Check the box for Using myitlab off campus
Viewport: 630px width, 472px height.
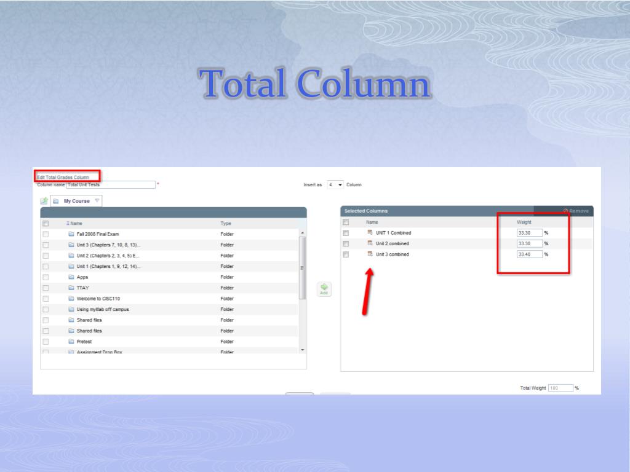tap(46, 310)
